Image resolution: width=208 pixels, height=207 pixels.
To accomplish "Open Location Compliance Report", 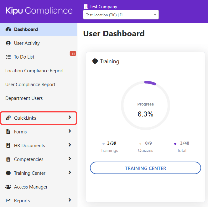I will 34,71.
